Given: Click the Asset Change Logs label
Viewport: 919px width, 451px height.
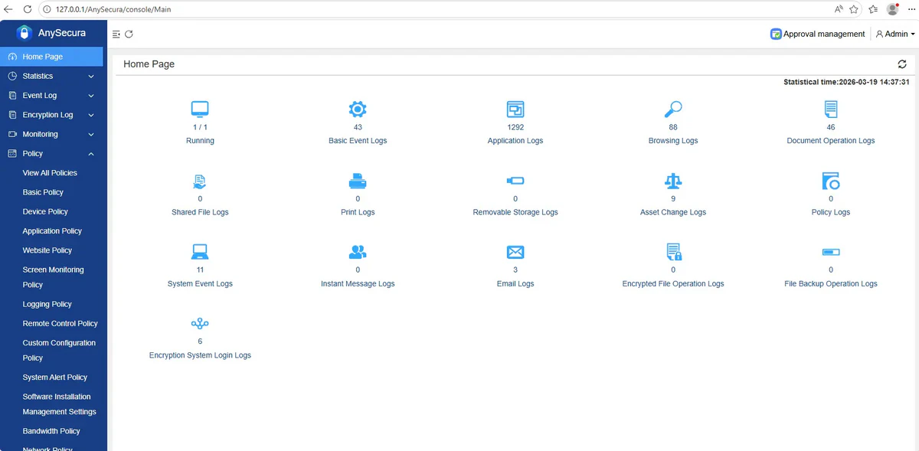Looking at the screenshot, I should point(673,212).
